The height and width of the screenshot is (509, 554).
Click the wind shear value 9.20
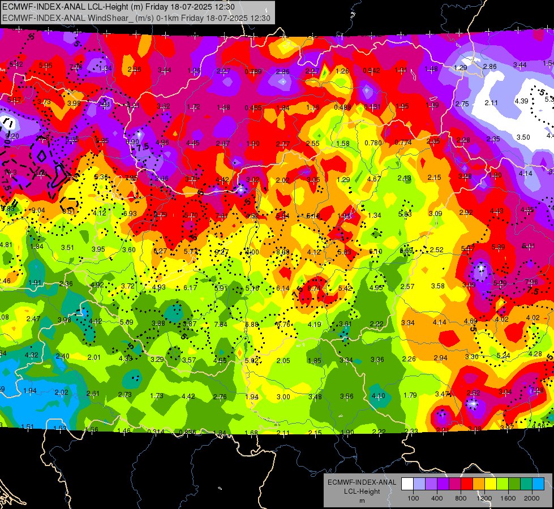point(12,136)
